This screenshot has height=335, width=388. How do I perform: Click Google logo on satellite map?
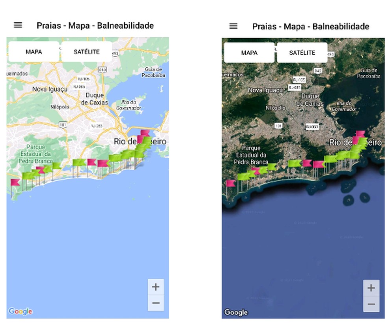pos(236,312)
